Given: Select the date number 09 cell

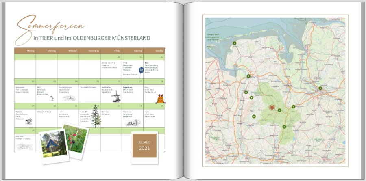Looking at the screenshot, I should pyautogui.click(x=25, y=106).
